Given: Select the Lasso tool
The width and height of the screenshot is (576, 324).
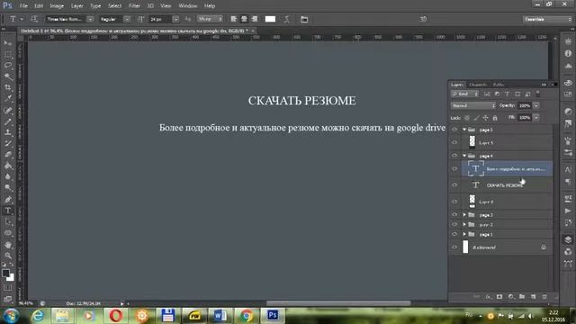Looking at the screenshot, I should pyautogui.click(x=8, y=66).
